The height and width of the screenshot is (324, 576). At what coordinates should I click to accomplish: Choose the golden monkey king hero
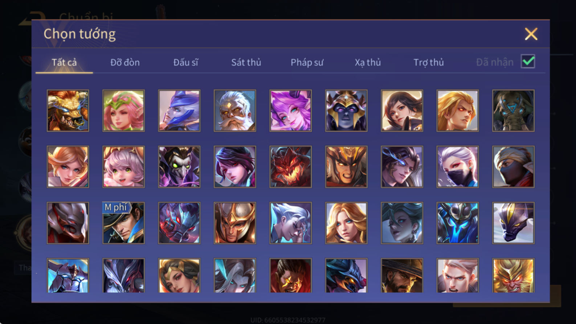tap(513, 276)
